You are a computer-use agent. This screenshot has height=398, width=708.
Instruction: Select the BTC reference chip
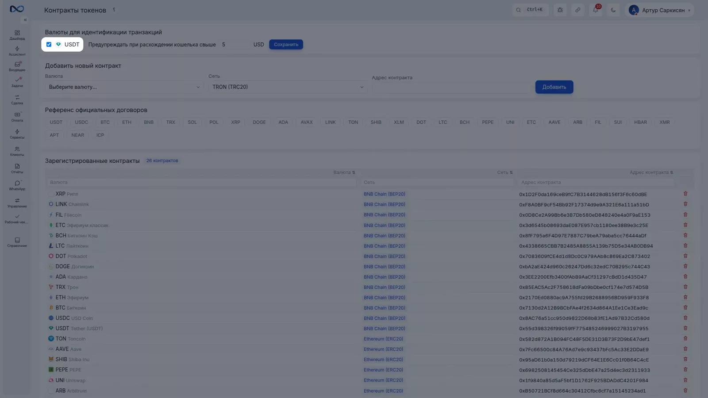105,122
